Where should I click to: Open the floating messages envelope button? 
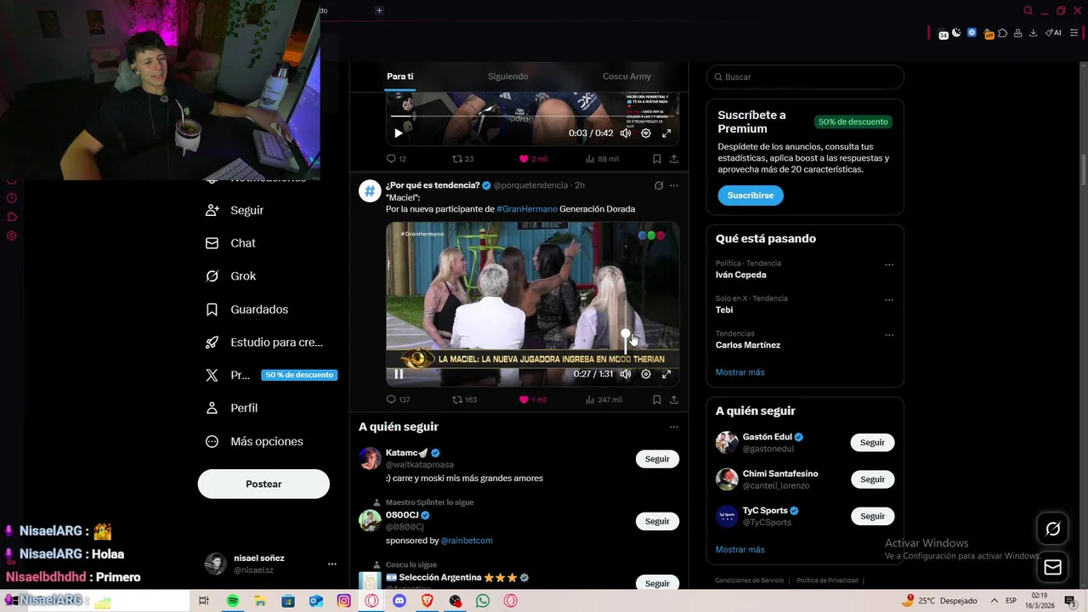[x=1052, y=567]
